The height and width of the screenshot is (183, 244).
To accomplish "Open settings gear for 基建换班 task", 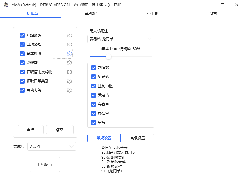I will click(x=69, y=54).
